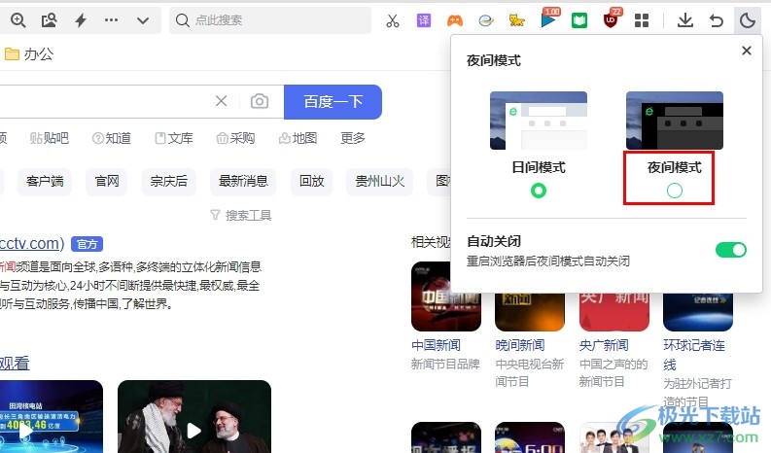Open the 办公 bookmarks folder

pyautogui.click(x=28, y=53)
